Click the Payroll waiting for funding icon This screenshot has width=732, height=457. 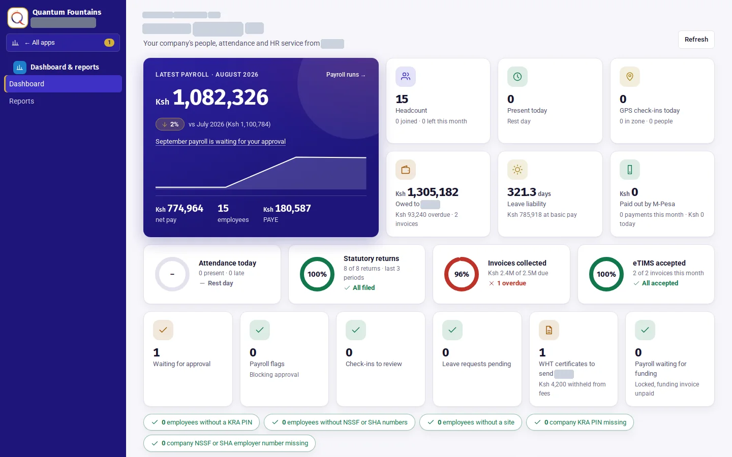coord(645,330)
